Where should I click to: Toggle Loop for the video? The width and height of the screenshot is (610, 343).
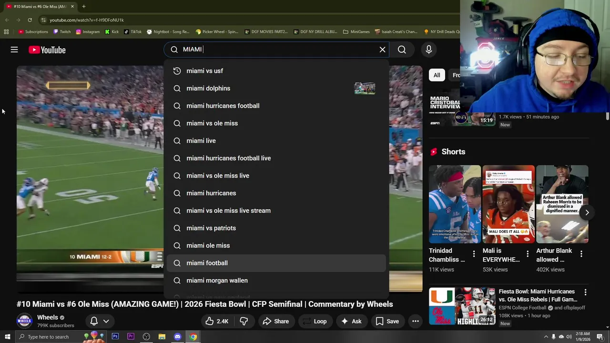[x=315, y=321]
